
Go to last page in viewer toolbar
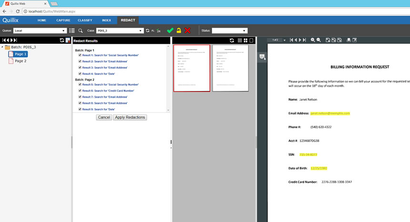pos(304,40)
